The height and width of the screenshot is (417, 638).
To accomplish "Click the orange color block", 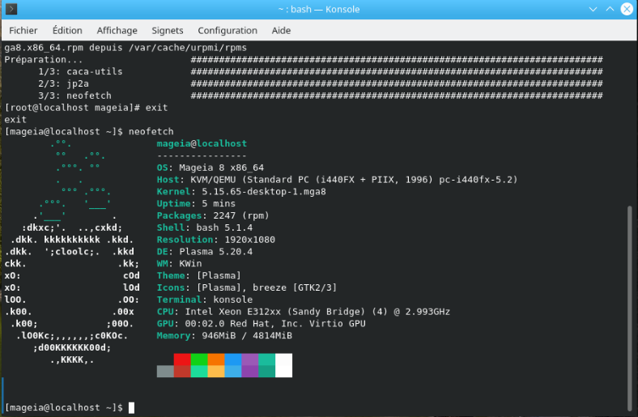I will click(216, 360).
